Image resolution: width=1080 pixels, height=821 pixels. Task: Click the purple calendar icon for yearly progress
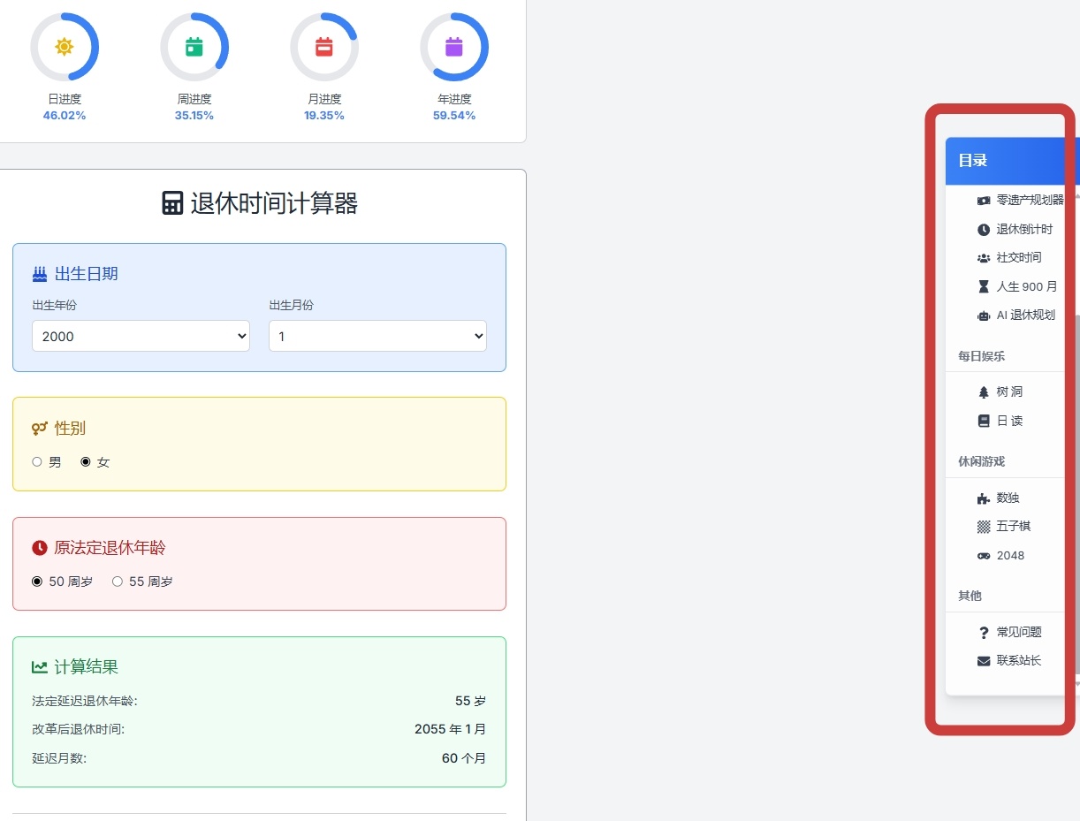point(454,47)
